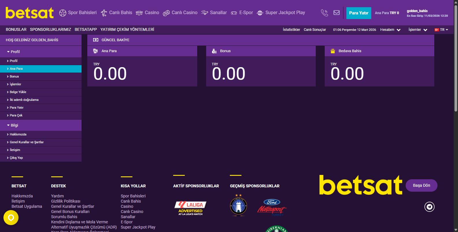Open footer Betsat Uygulama link
Viewport: 458px width, 232px height.
tap(27, 206)
